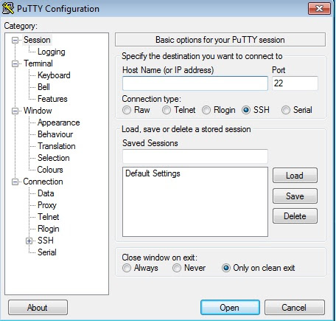Close the PuTTY Configuration window
The image size is (336, 321).
tap(319, 9)
